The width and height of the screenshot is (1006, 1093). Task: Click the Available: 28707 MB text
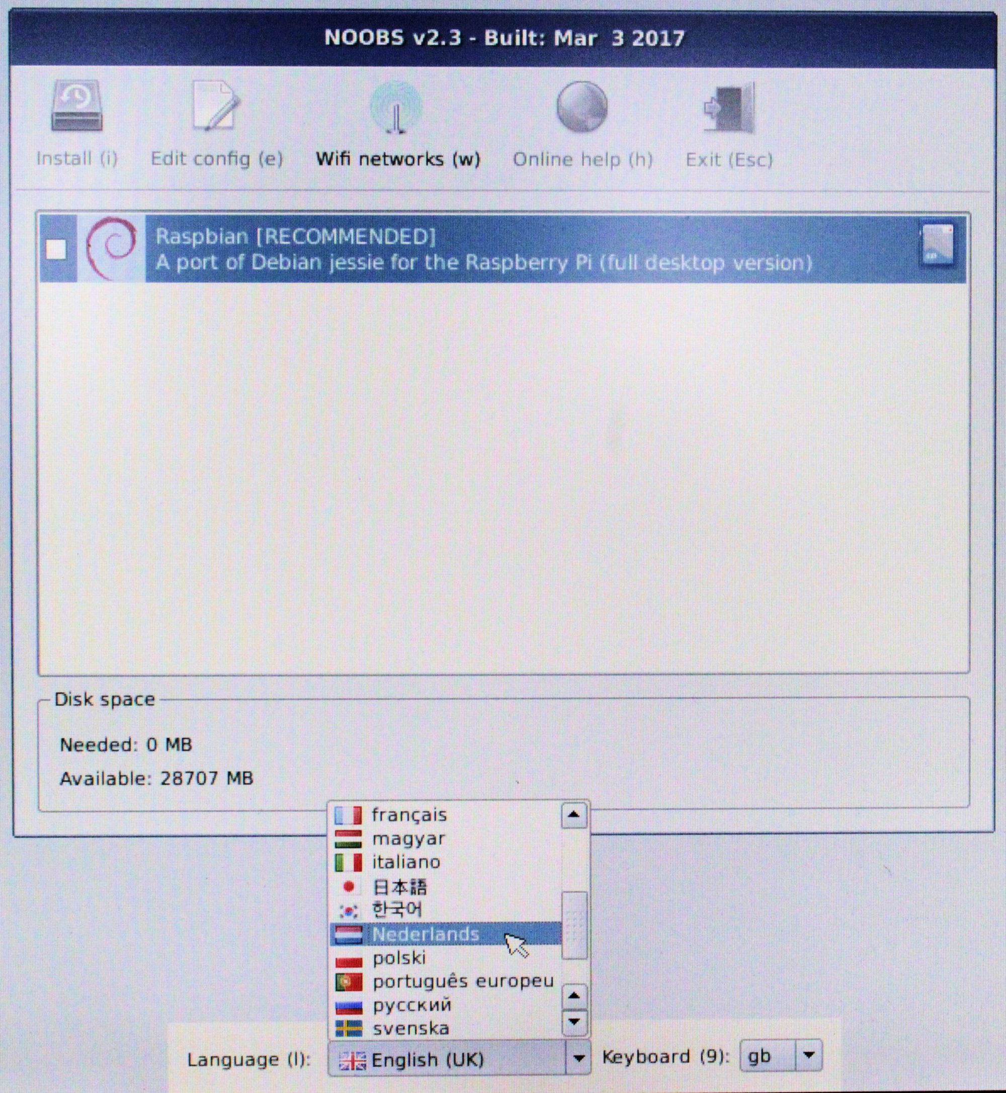pos(156,779)
